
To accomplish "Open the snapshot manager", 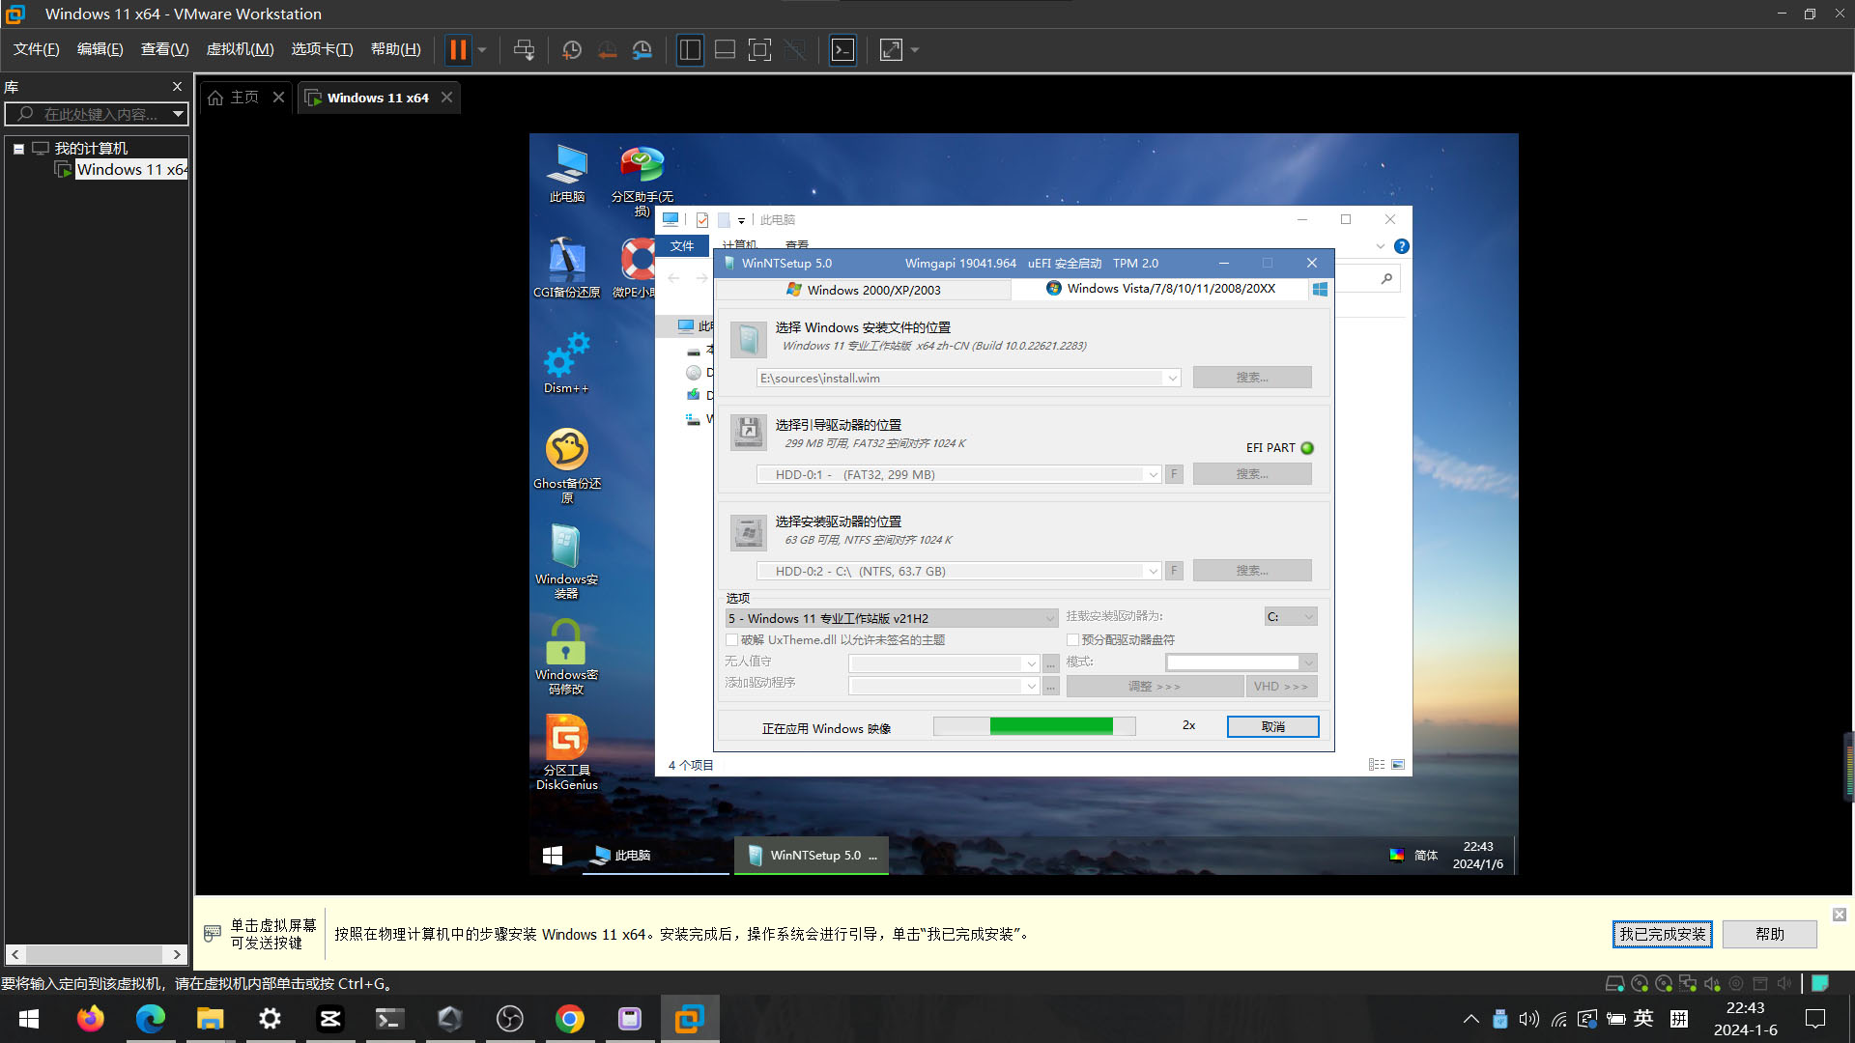I will (642, 49).
